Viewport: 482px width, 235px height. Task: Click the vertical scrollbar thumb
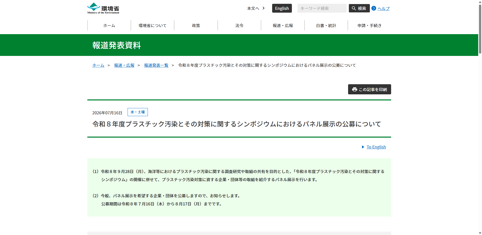480,29
